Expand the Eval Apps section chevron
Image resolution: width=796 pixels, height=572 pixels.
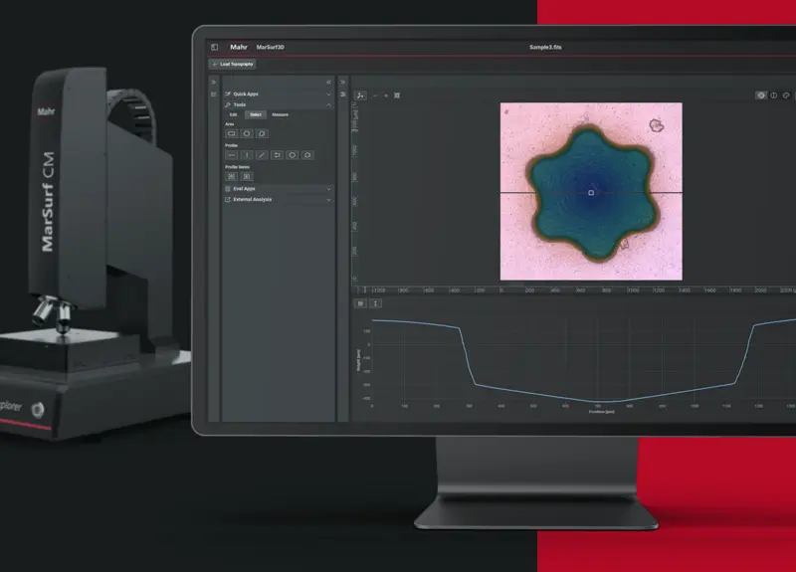point(328,189)
